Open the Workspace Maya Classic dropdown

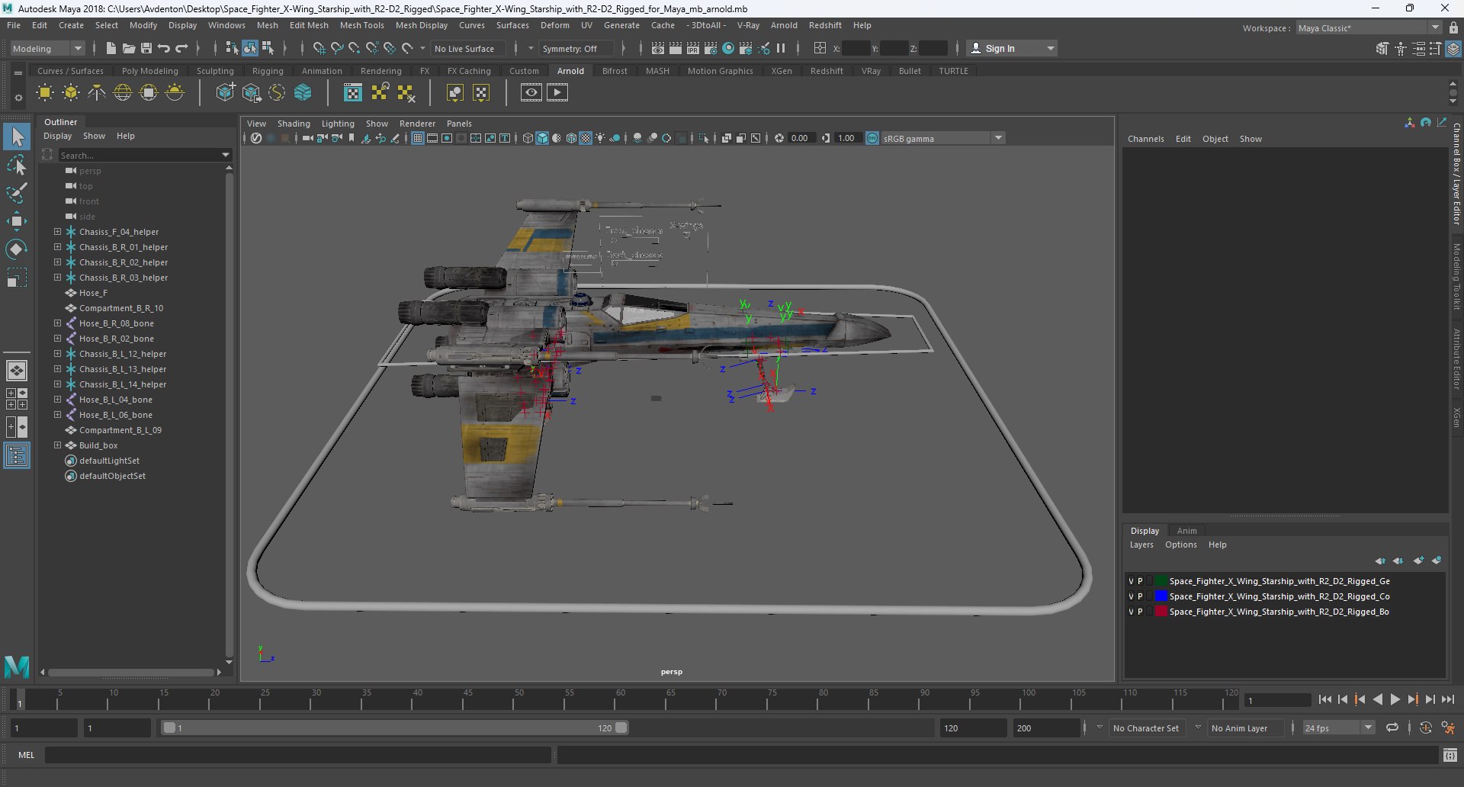coord(1369,27)
